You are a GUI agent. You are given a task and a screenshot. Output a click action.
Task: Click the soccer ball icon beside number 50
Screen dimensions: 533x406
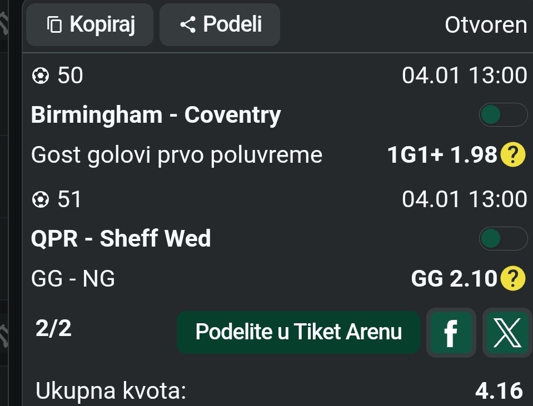point(41,76)
